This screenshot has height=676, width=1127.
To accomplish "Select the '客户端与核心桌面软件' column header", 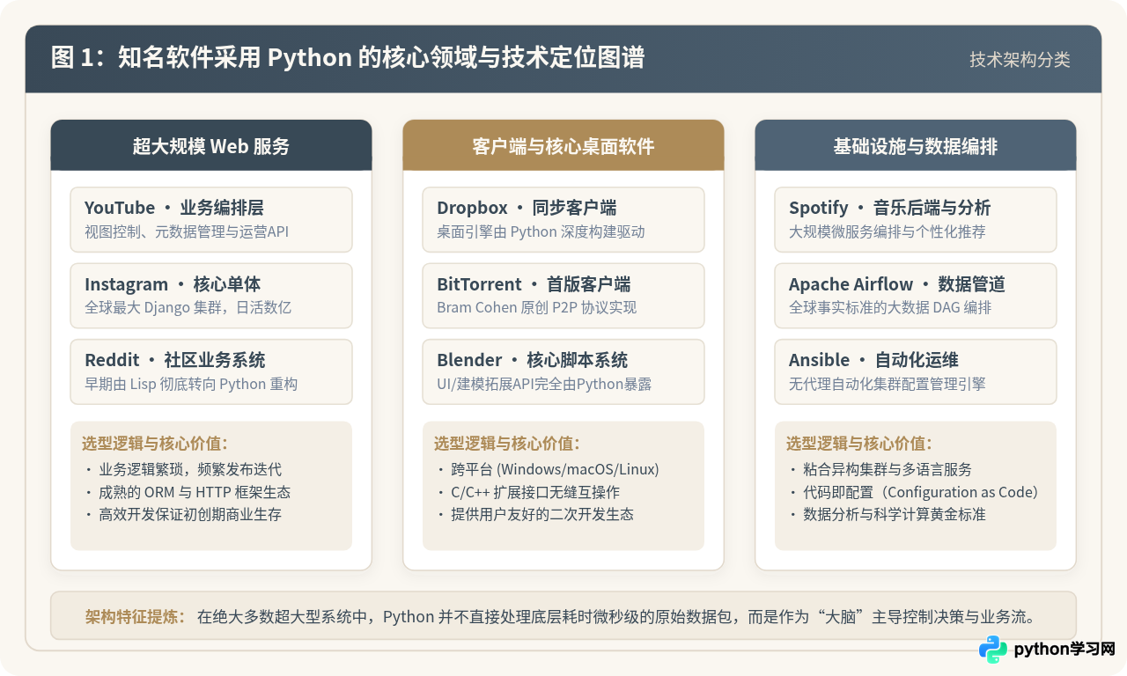I will click(563, 145).
